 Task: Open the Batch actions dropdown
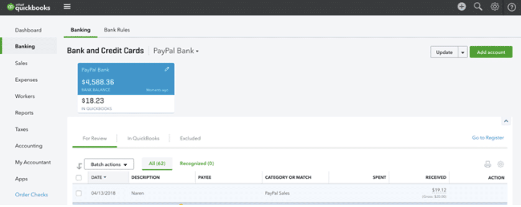(109, 164)
